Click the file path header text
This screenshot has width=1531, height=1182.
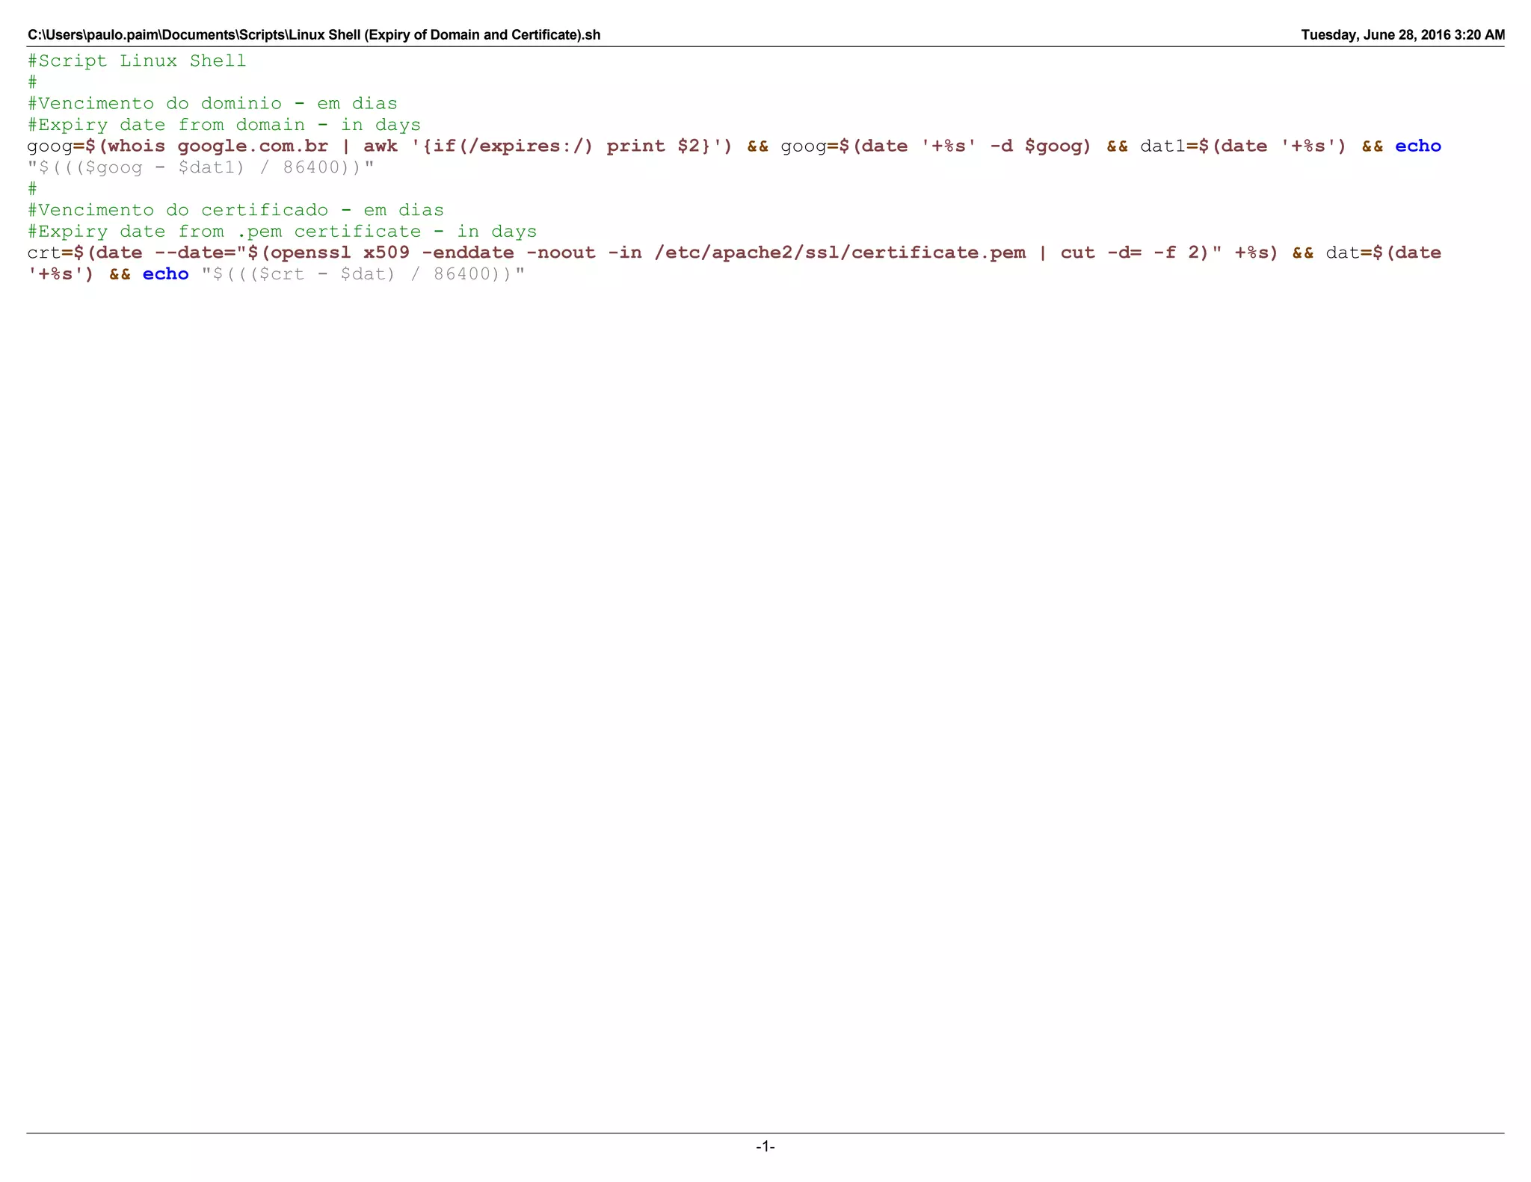(314, 35)
